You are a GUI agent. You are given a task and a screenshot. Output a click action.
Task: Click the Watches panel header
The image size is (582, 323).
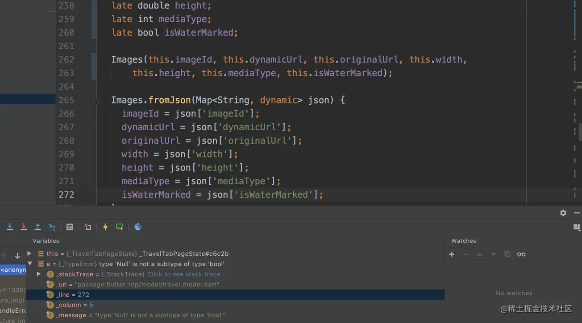click(464, 241)
